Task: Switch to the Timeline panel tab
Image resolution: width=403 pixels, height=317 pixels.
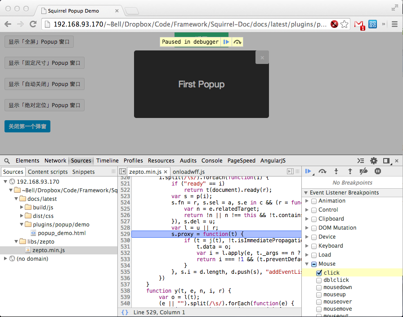Action: [107, 161]
